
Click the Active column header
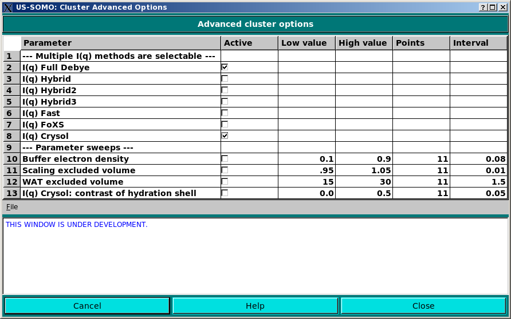250,43
